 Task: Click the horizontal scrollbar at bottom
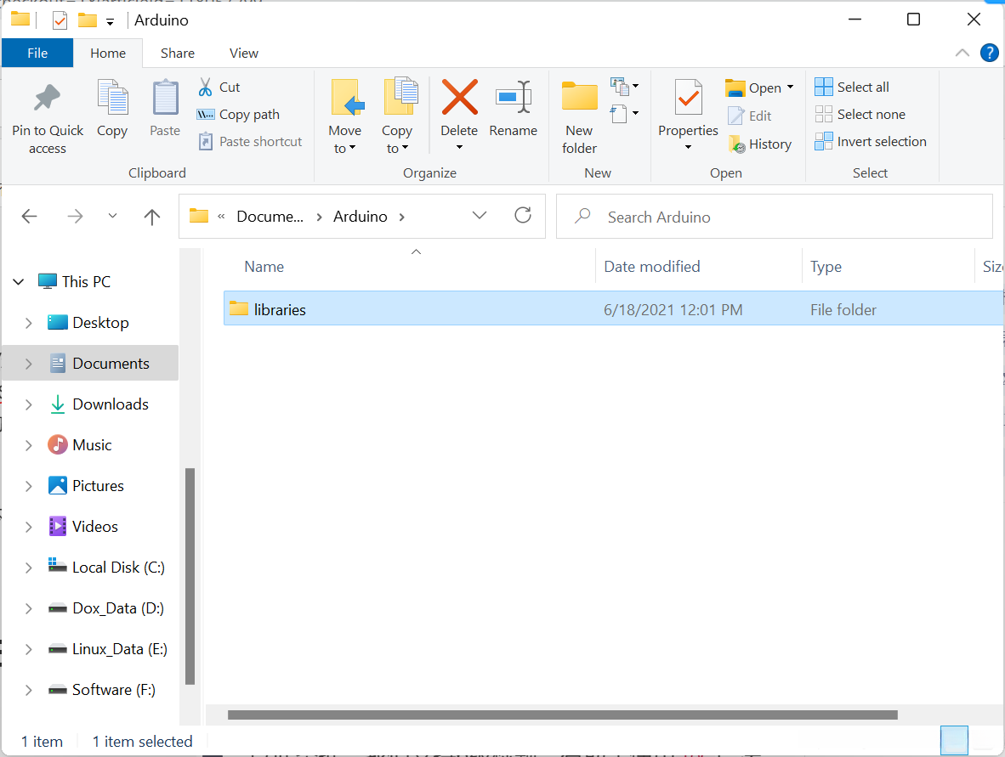(x=561, y=715)
